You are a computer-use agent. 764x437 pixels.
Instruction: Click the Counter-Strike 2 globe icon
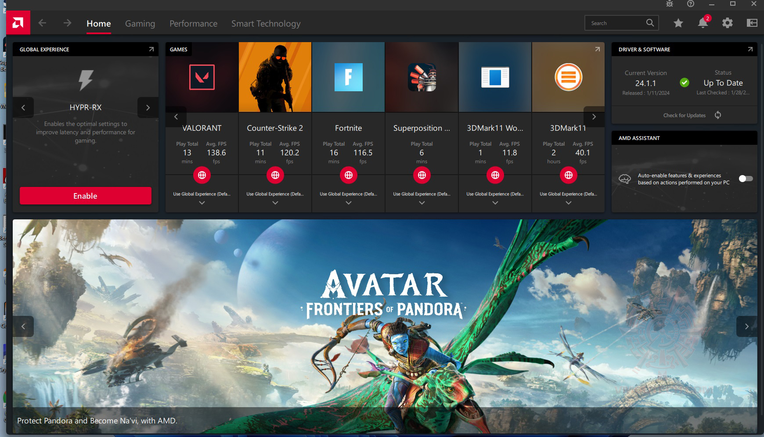click(x=275, y=175)
